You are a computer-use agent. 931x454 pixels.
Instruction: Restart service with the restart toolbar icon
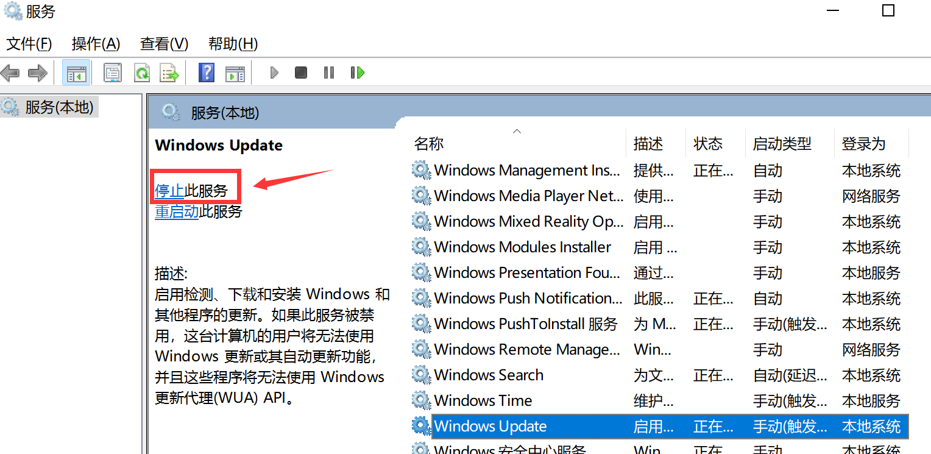point(358,73)
